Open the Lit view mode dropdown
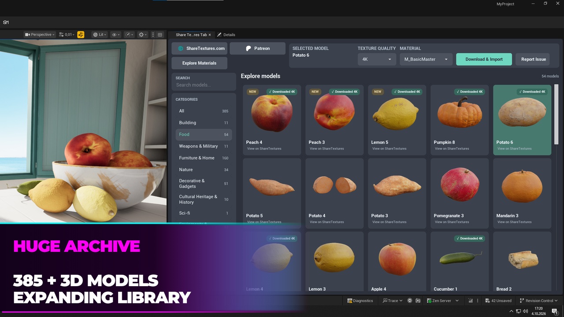The height and width of the screenshot is (317, 564). [100, 34]
